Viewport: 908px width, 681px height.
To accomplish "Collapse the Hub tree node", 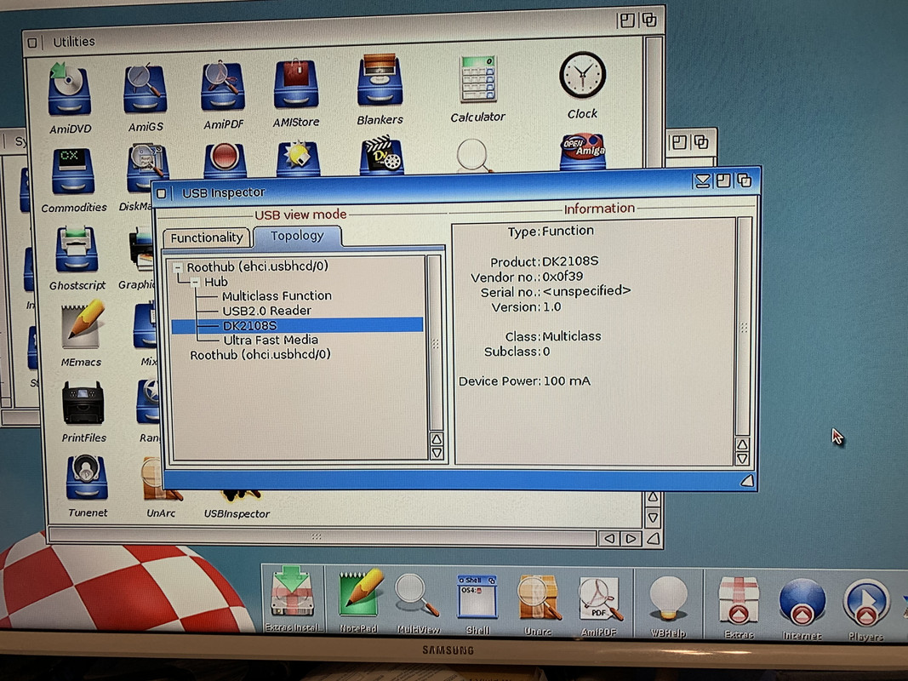I will [195, 282].
